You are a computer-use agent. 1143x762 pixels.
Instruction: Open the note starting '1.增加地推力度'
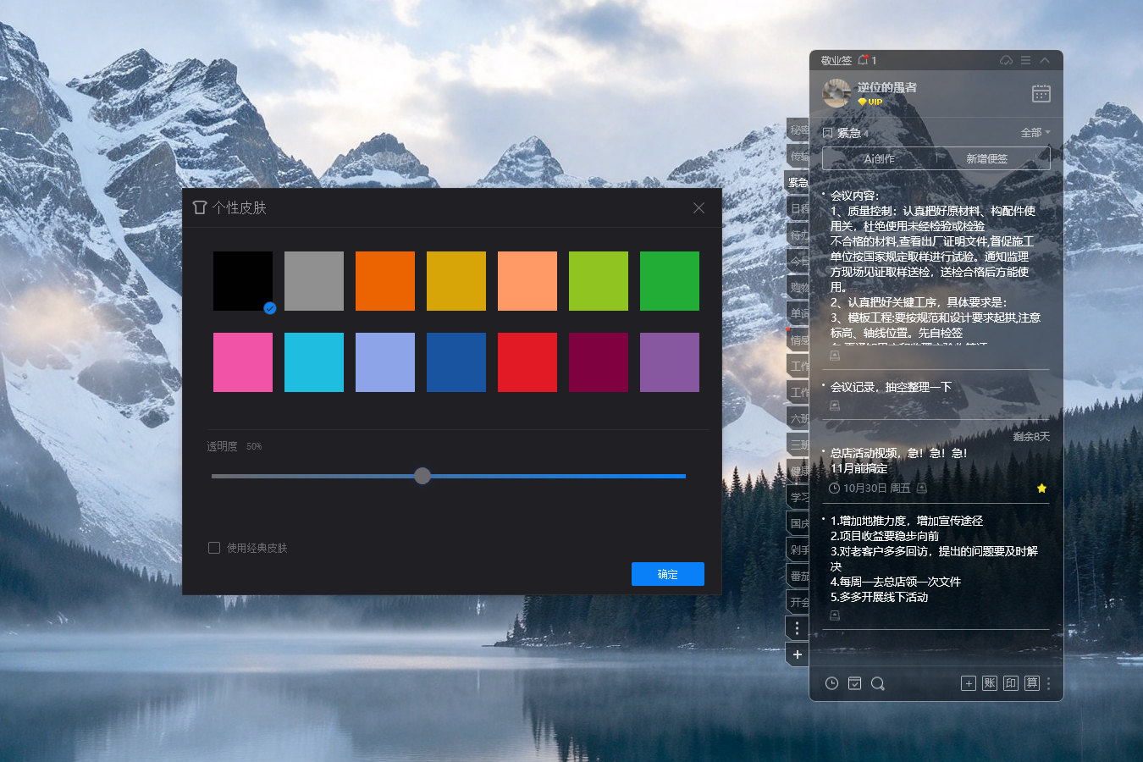[936, 559]
